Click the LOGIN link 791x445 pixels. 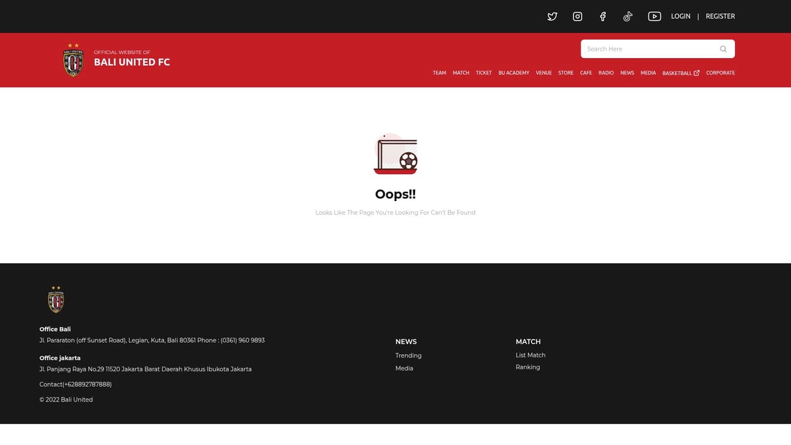pyautogui.click(x=681, y=16)
